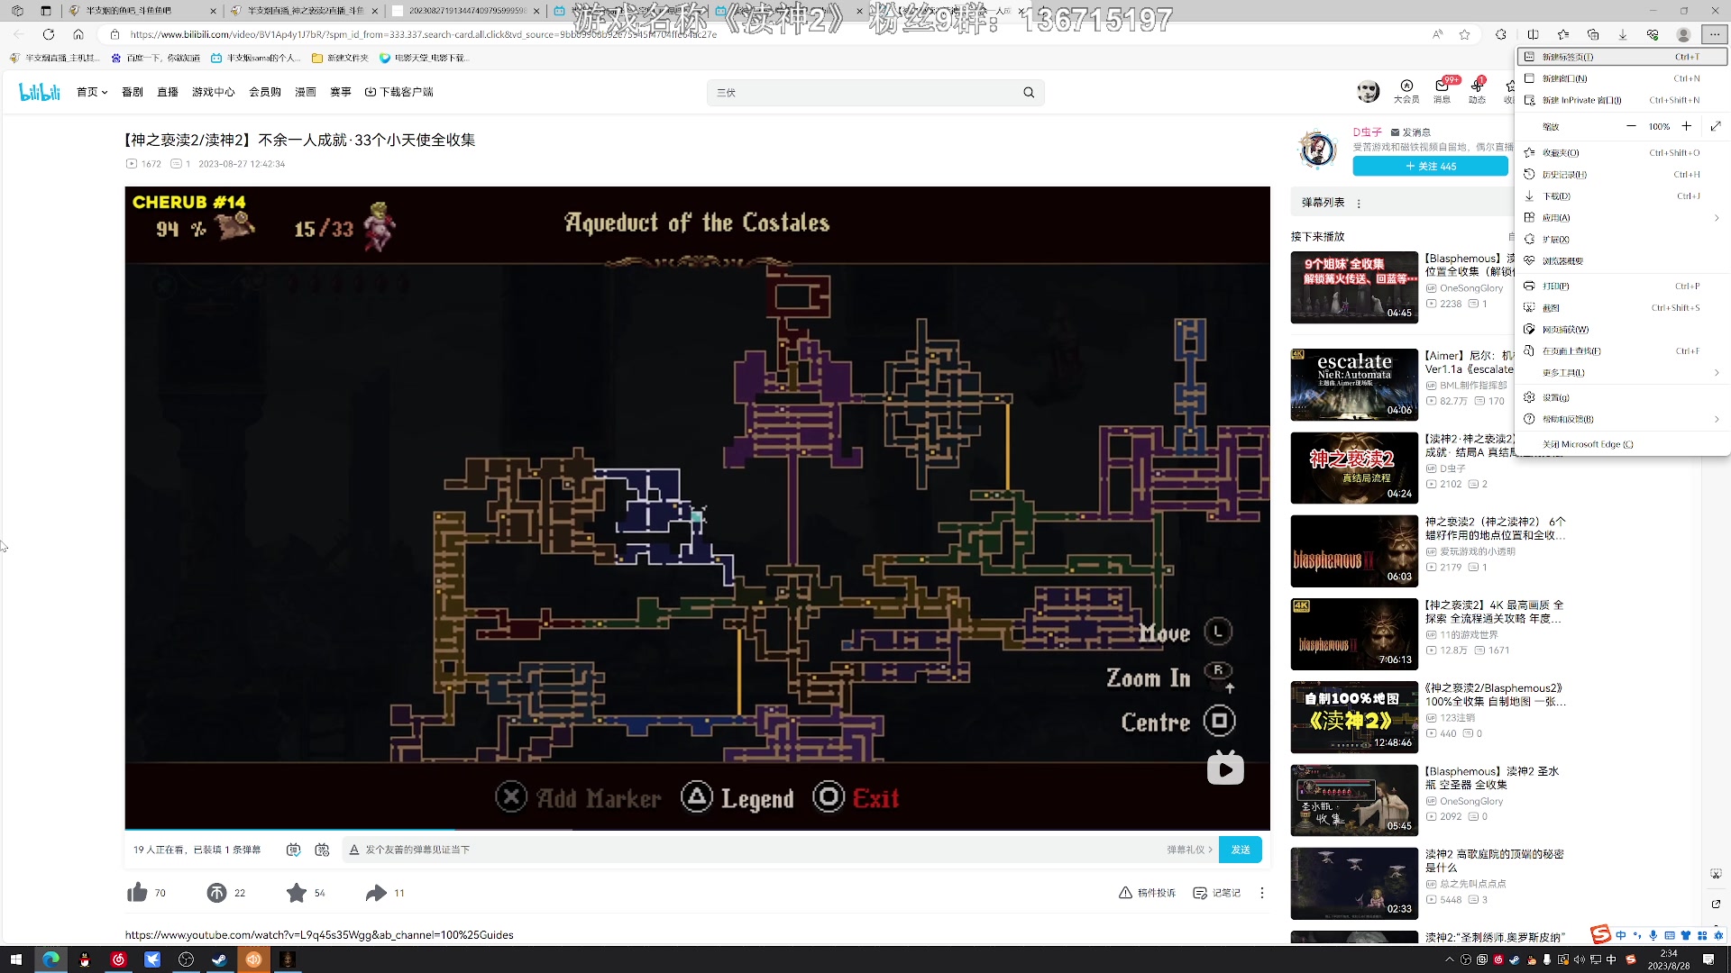Open Steam from Windows taskbar
1731x973 pixels.
219,959
